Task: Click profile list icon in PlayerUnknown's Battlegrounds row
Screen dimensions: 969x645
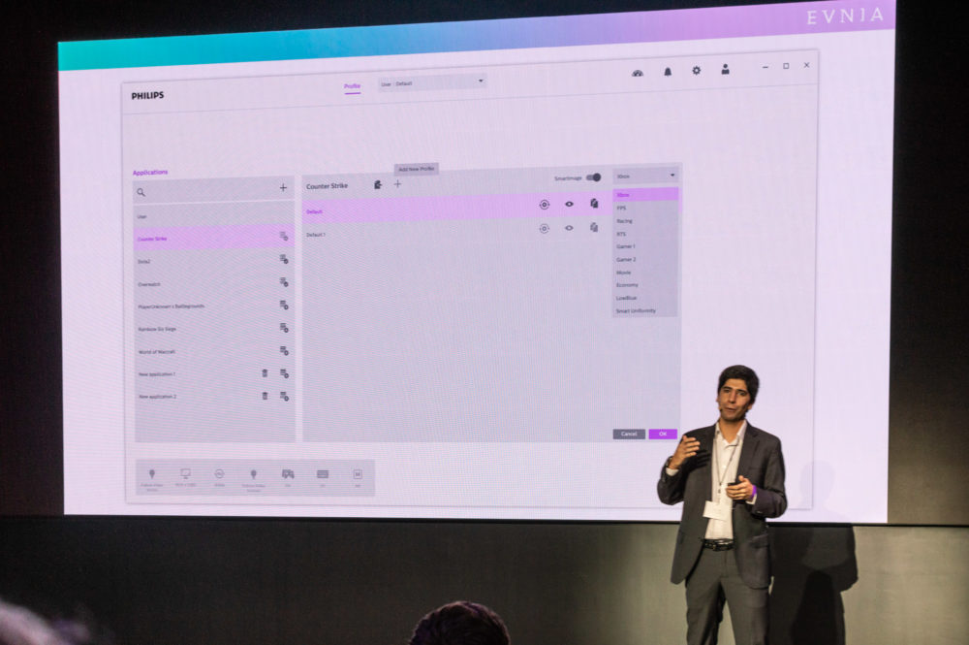Action: click(x=284, y=305)
